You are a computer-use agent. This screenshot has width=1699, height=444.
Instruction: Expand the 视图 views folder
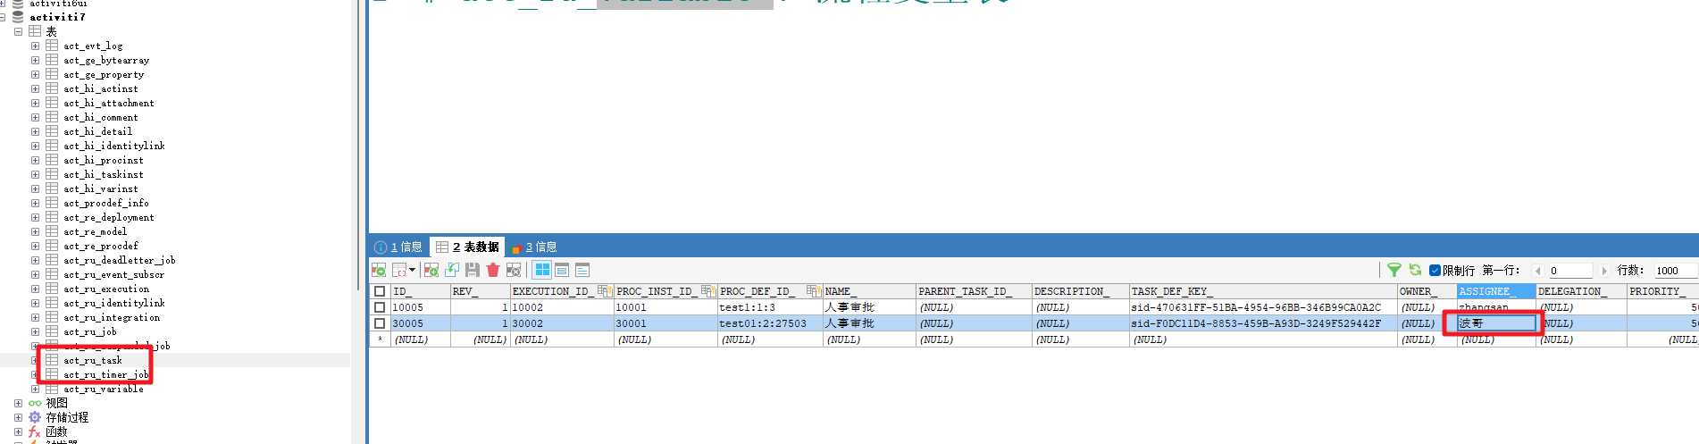[x=18, y=403]
